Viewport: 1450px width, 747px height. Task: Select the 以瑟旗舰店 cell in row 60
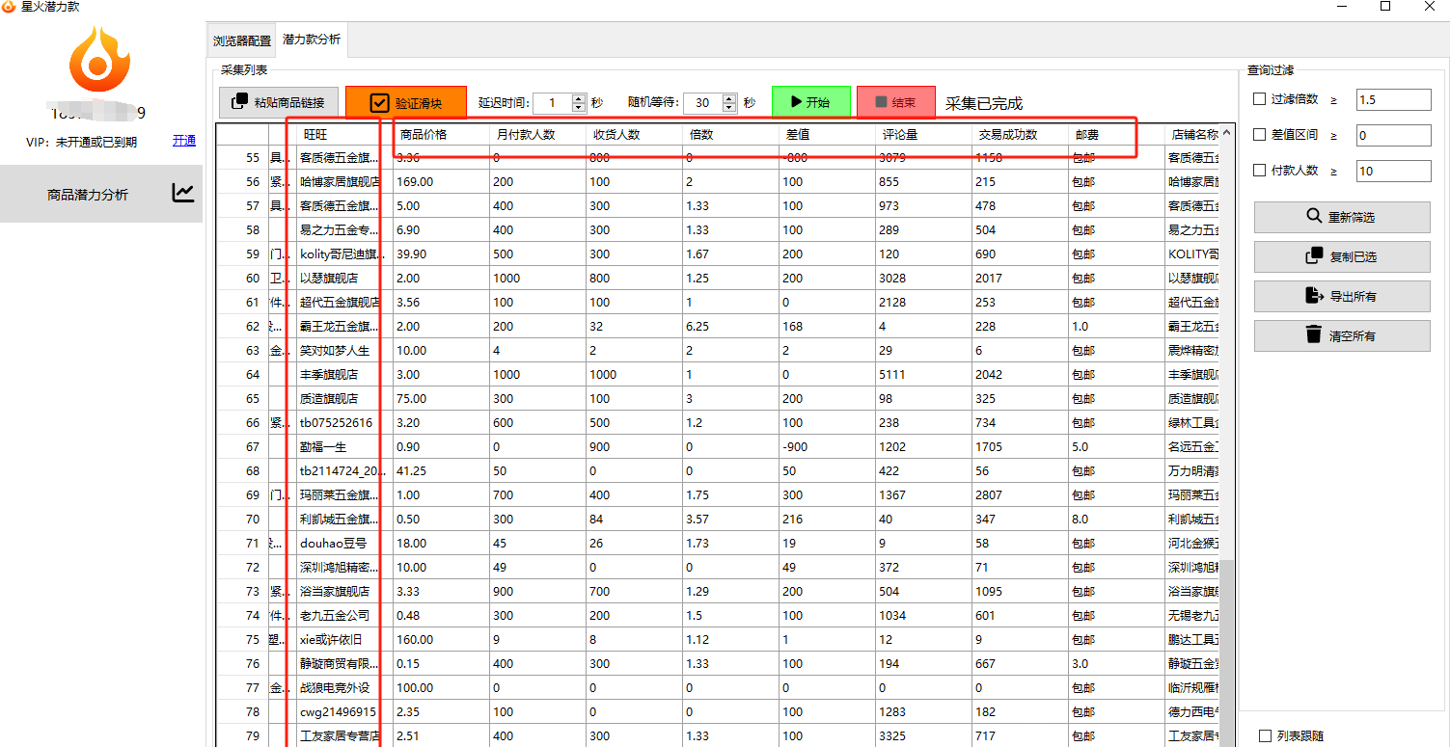coord(344,278)
